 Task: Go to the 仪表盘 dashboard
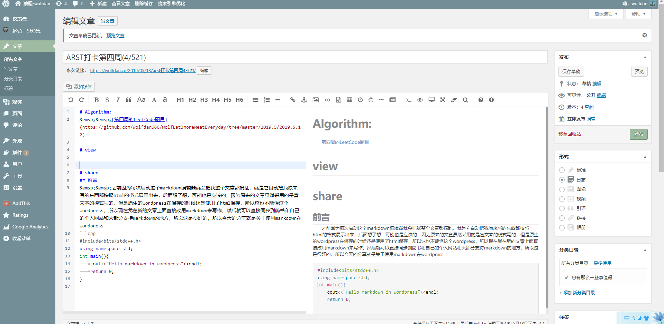pos(28,19)
